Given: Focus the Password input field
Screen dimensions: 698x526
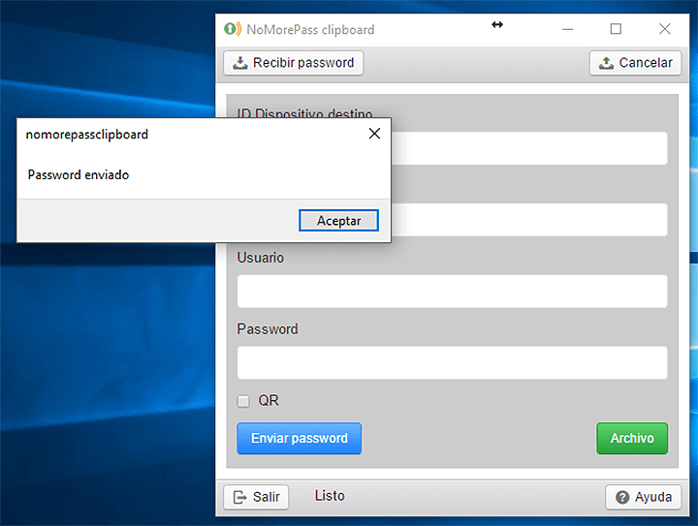Looking at the screenshot, I should click(453, 363).
